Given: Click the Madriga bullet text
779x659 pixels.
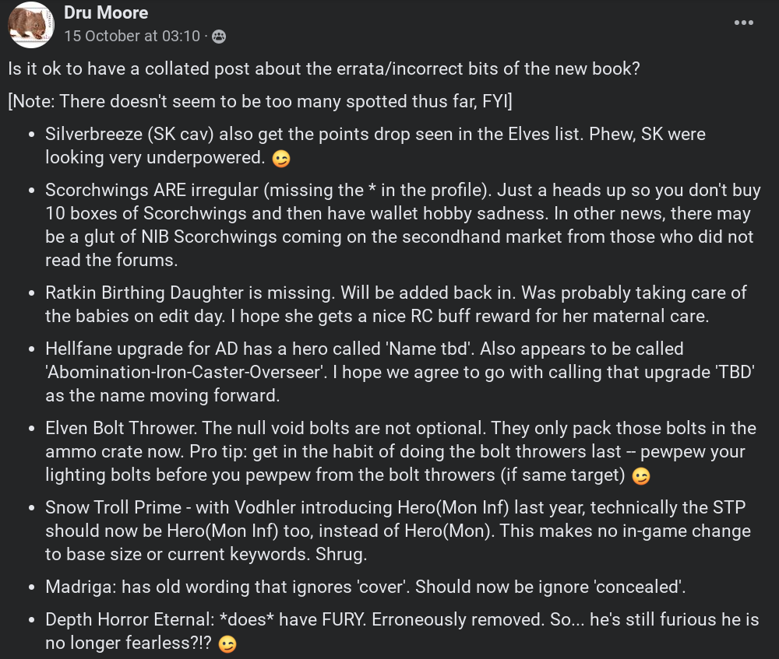Looking at the screenshot, I should (365, 587).
